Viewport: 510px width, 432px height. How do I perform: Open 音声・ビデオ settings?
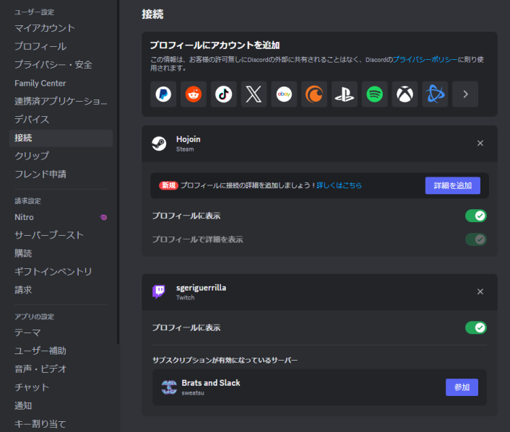[61, 369]
